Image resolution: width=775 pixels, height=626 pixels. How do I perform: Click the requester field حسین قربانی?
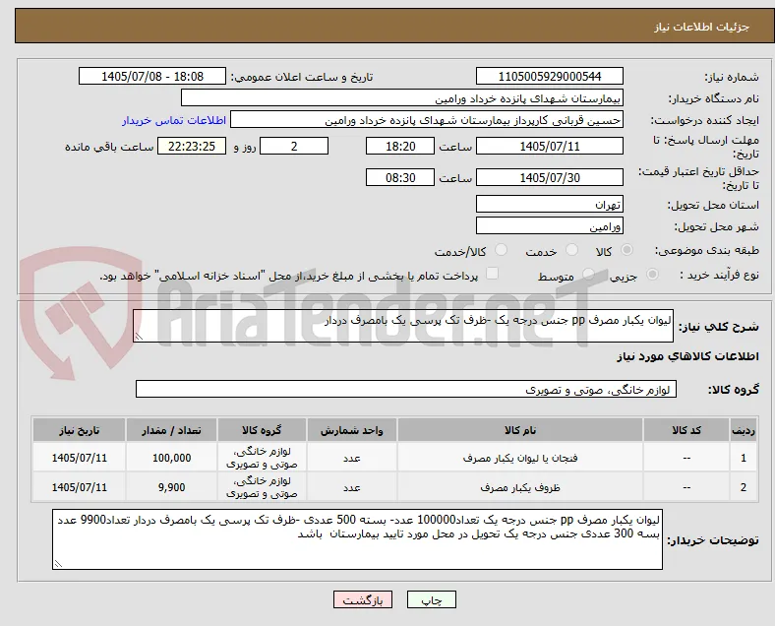pyautogui.click(x=427, y=120)
